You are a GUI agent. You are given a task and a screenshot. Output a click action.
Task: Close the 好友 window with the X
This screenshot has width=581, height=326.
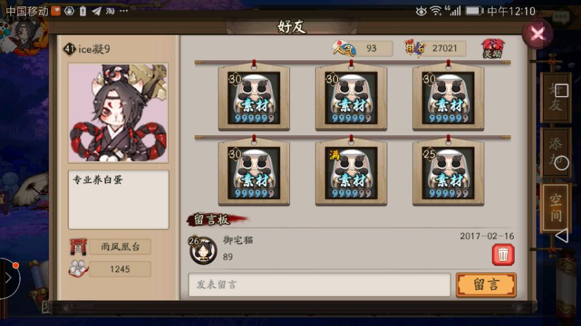537,34
